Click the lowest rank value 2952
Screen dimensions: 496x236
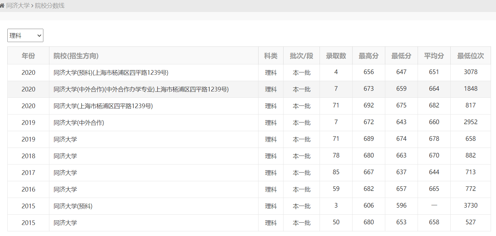[471, 122]
